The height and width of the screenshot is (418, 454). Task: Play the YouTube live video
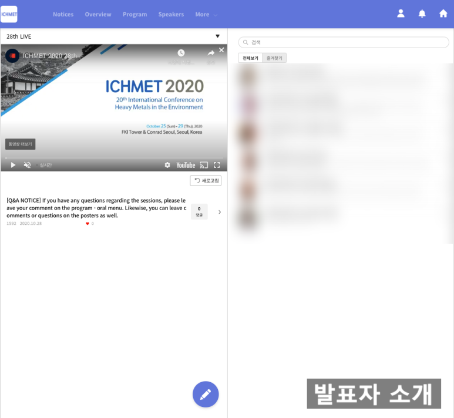[x=13, y=165]
